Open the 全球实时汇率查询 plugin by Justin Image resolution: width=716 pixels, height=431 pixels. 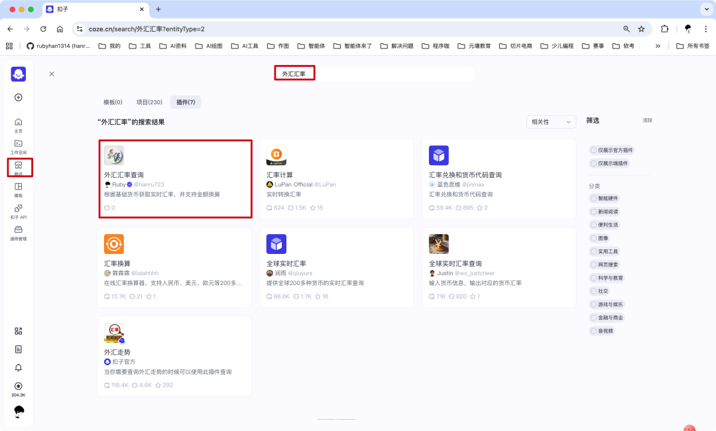499,267
